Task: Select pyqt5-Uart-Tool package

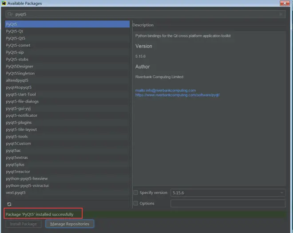Action: (67, 95)
